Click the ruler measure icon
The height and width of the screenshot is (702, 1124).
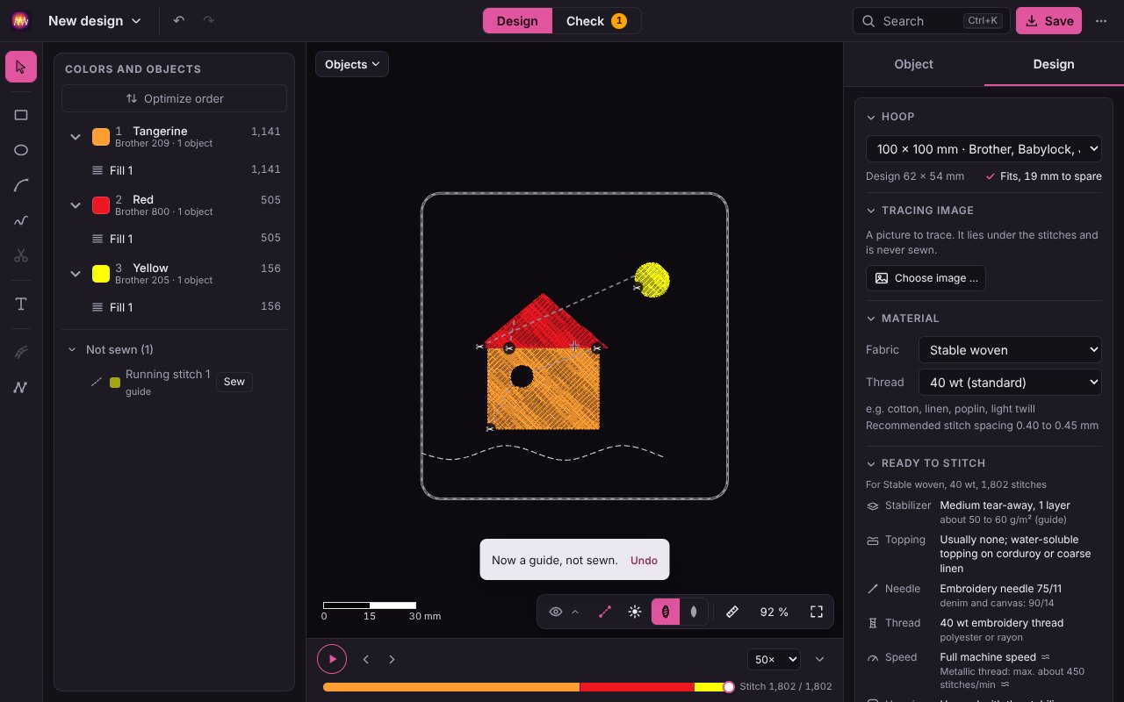pyautogui.click(x=732, y=612)
